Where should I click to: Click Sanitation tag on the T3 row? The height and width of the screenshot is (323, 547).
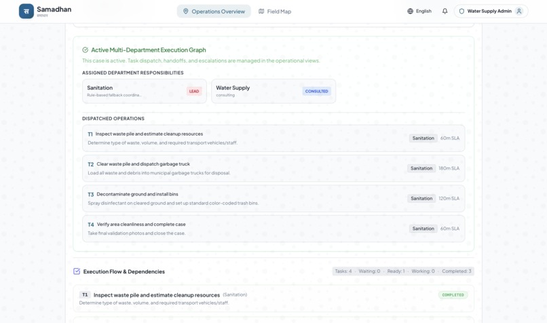tap(421, 198)
